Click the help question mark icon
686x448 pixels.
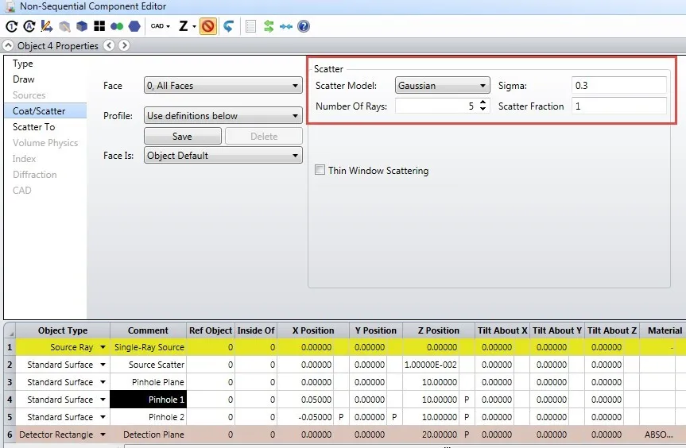coord(304,26)
